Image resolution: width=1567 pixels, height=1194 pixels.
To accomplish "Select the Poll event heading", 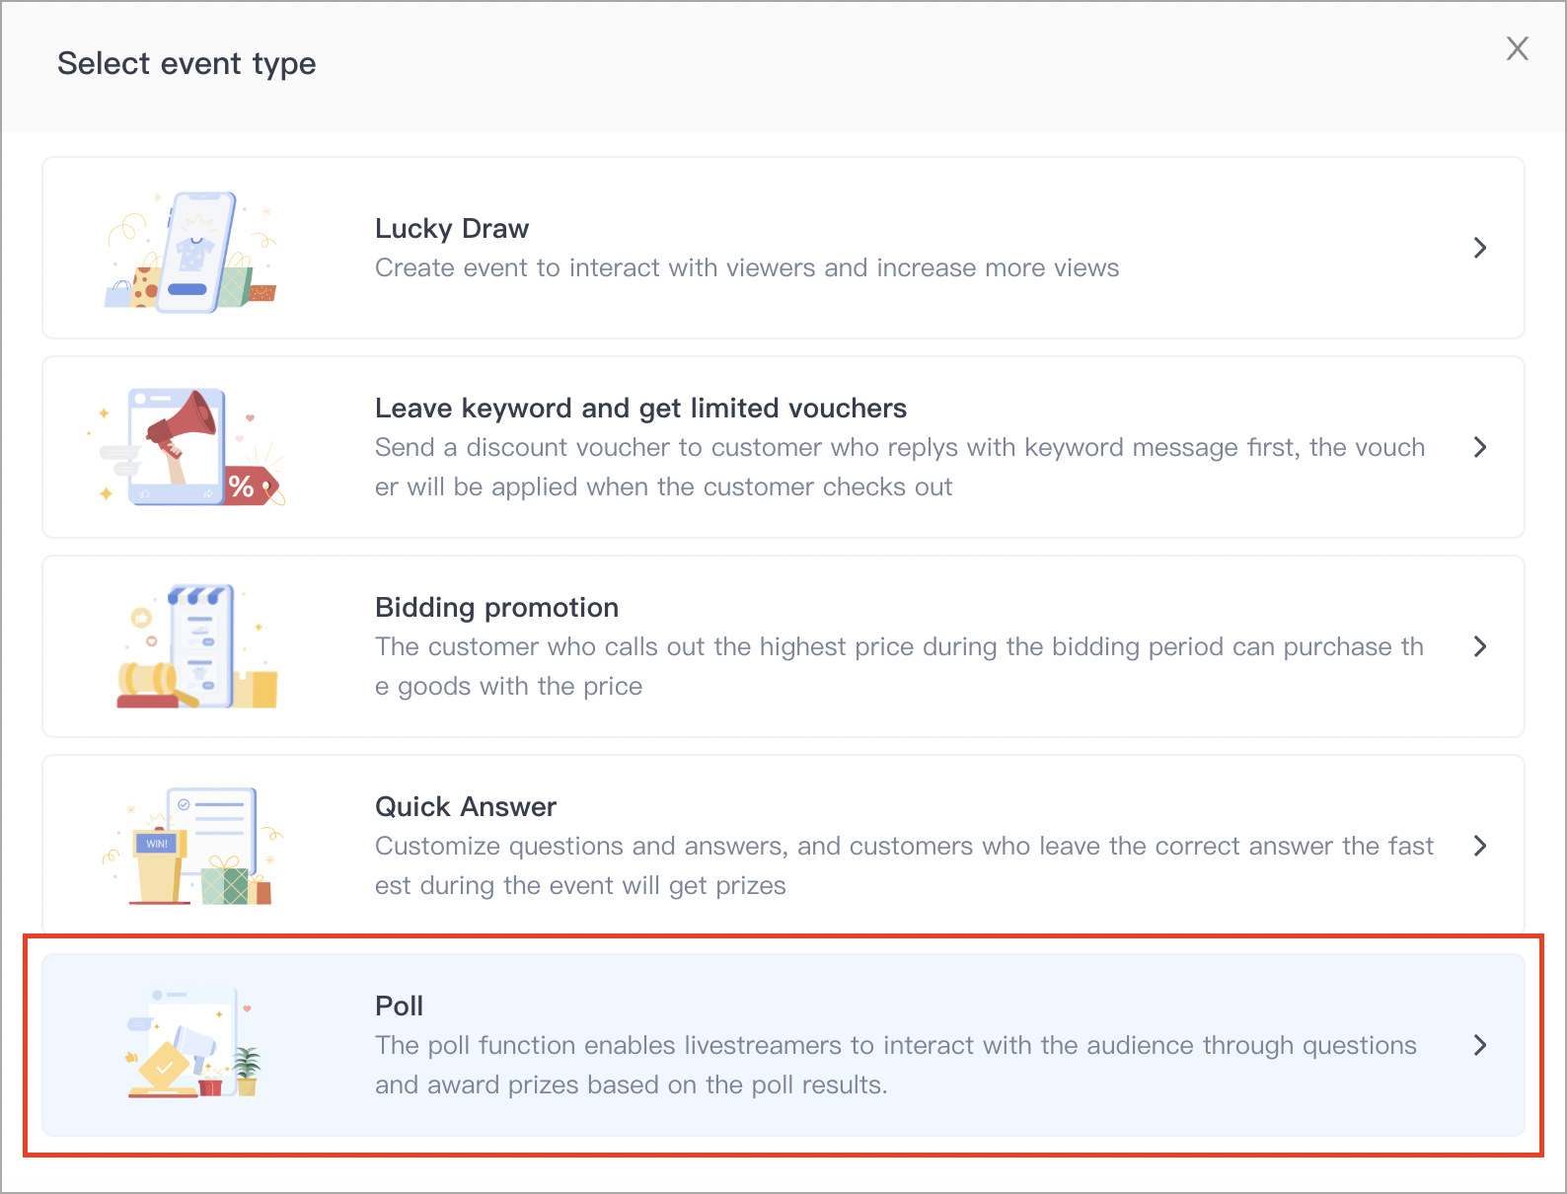I will point(399,1007).
